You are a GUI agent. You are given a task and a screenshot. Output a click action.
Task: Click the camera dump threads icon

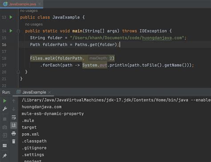[4, 127]
